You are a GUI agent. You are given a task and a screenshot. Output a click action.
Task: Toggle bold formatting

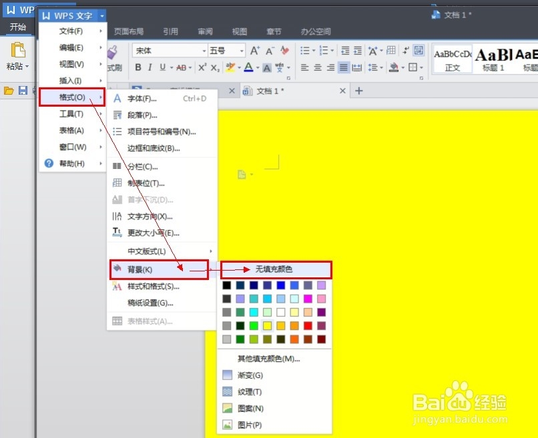click(138, 66)
